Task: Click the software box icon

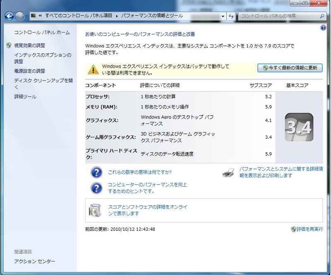Action: pyautogui.click(x=95, y=210)
